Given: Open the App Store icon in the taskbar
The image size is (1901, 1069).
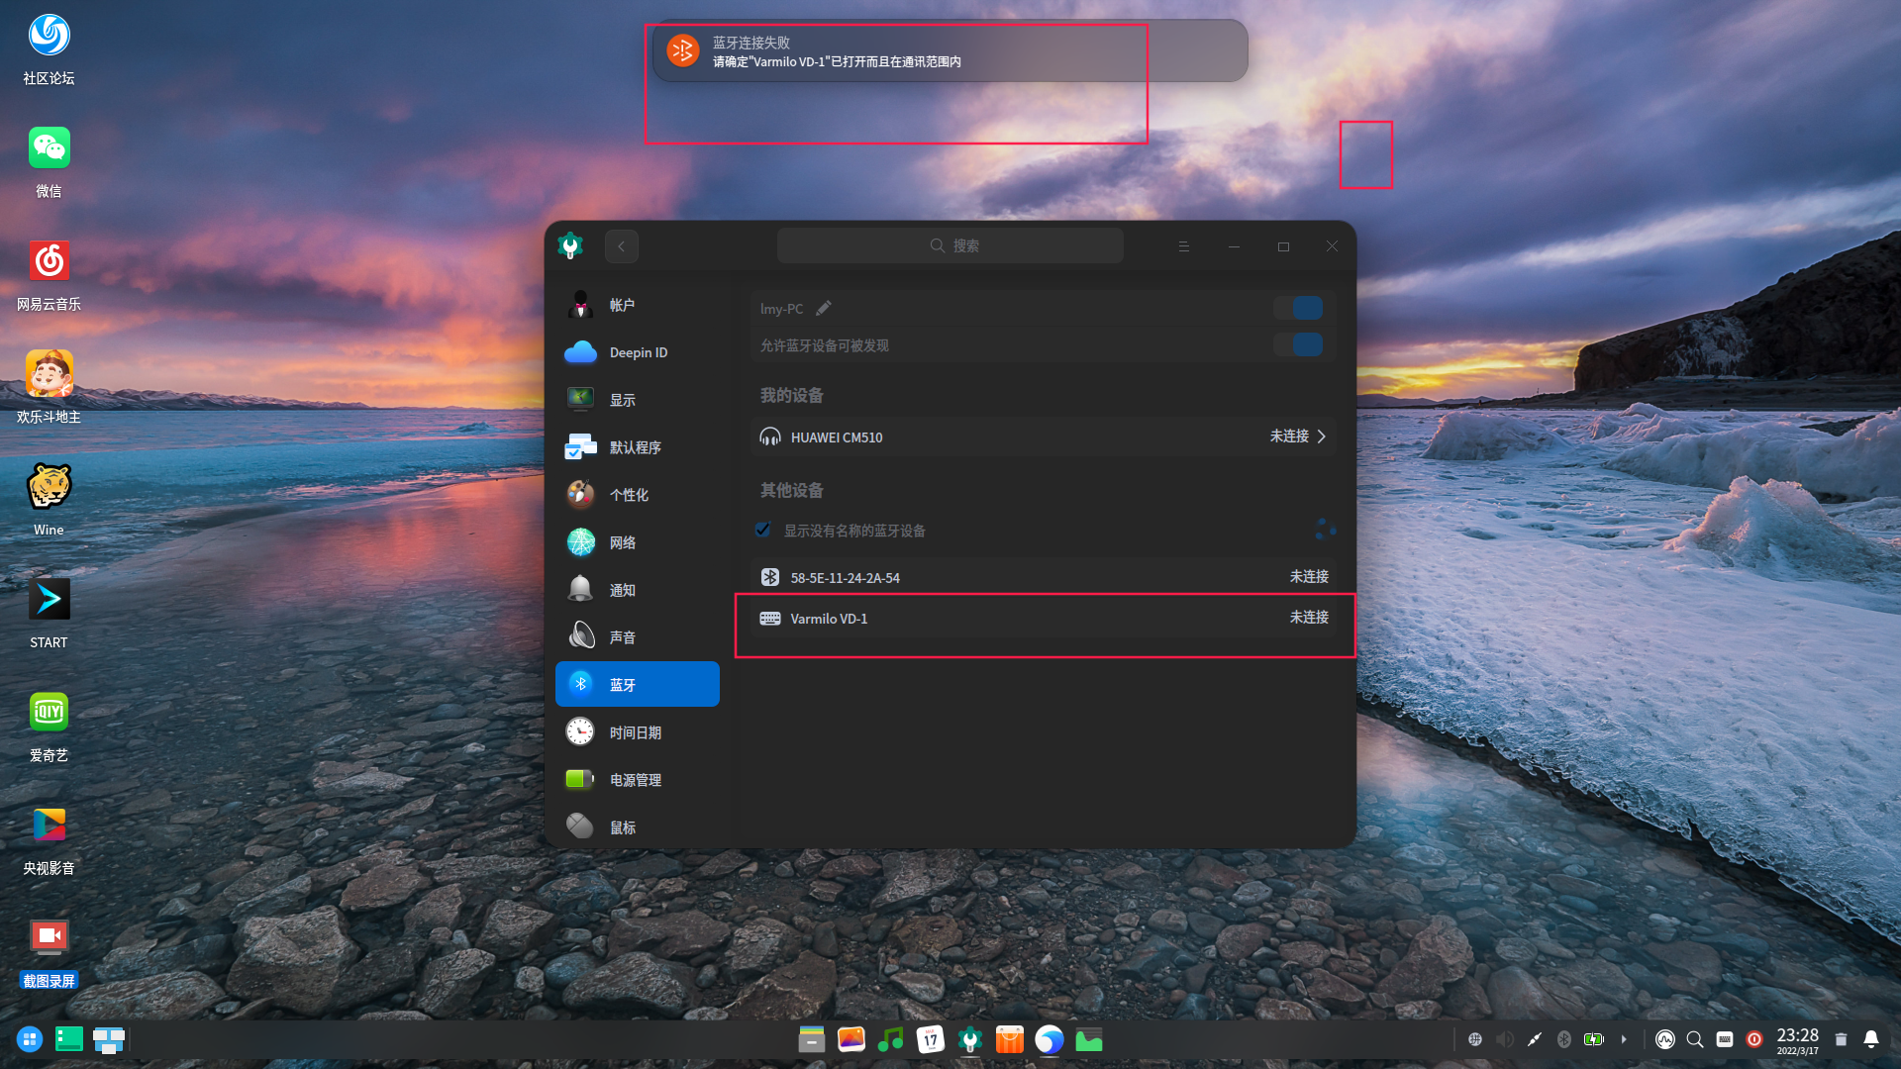Looking at the screenshot, I should [x=1009, y=1039].
